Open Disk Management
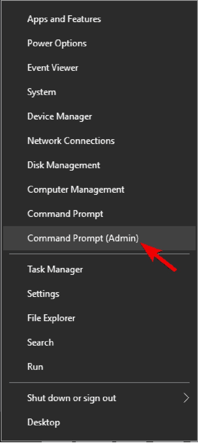Viewport: 198px width, 443px height. pos(64,165)
